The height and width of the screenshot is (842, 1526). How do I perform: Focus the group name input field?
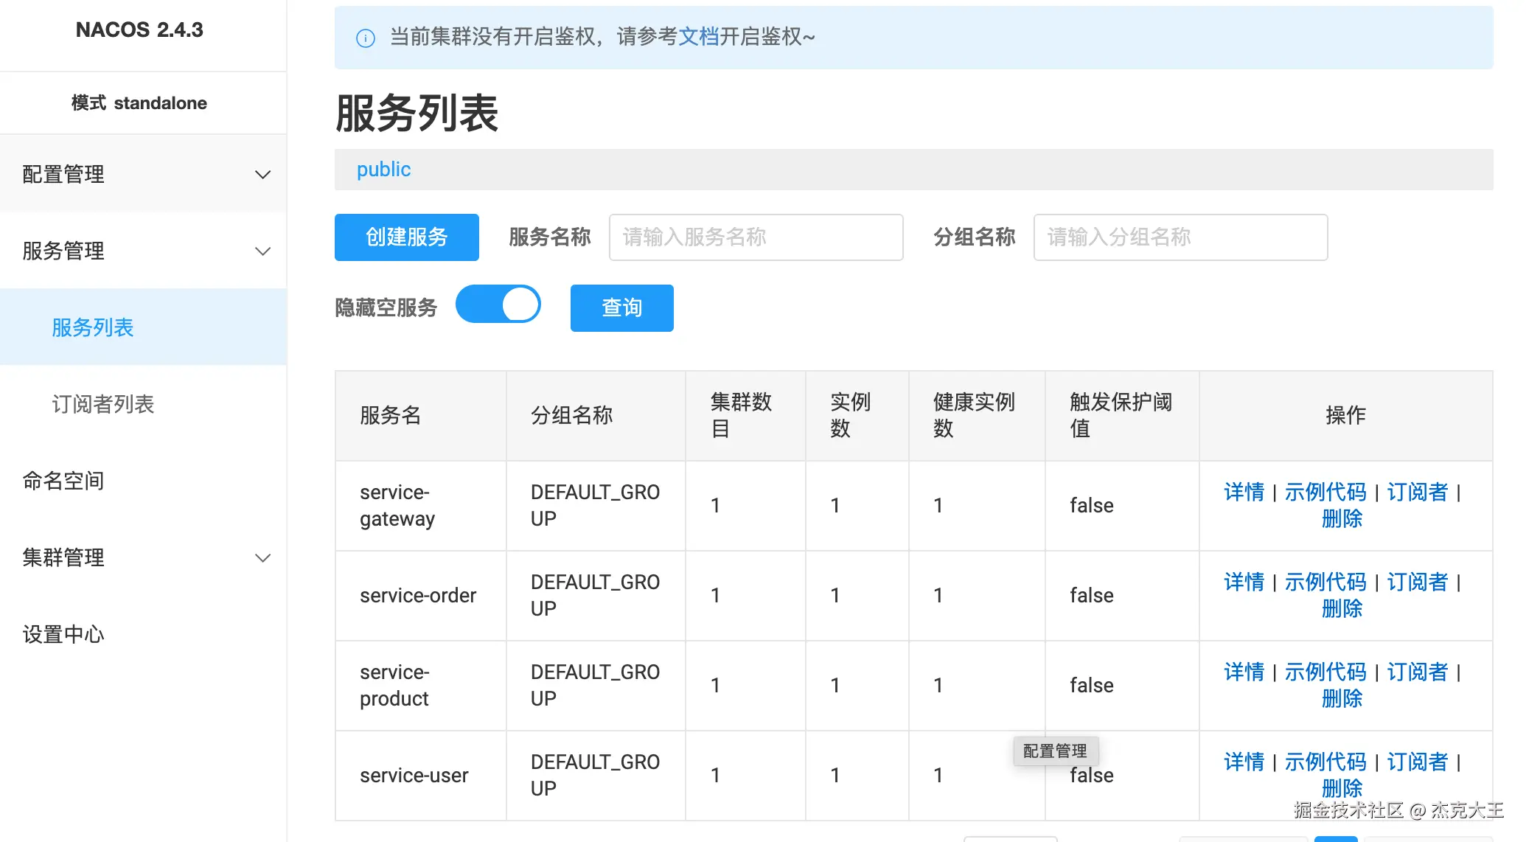1180,237
